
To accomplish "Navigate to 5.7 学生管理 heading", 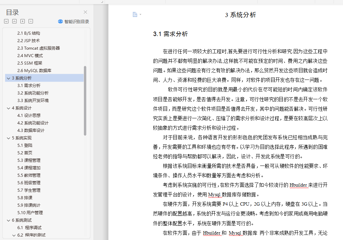I will click(29, 190).
